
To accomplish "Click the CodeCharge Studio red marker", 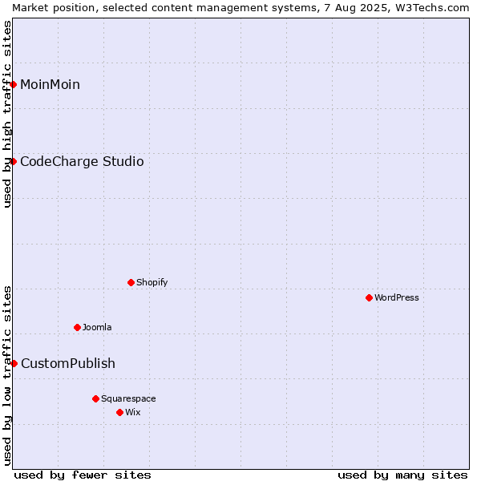I will (x=13, y=162).
